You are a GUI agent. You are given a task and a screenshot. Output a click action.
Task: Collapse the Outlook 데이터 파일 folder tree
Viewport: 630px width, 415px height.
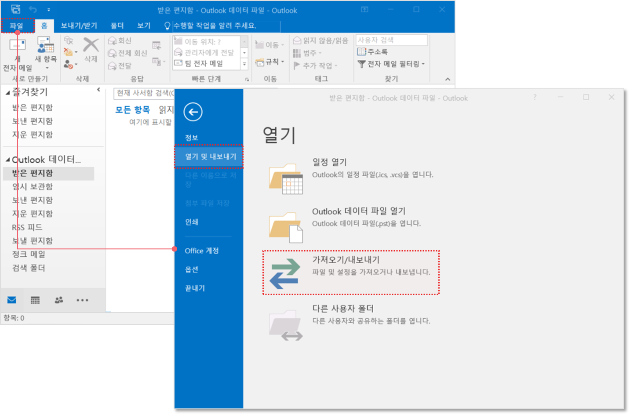click(x=7, y=160)
